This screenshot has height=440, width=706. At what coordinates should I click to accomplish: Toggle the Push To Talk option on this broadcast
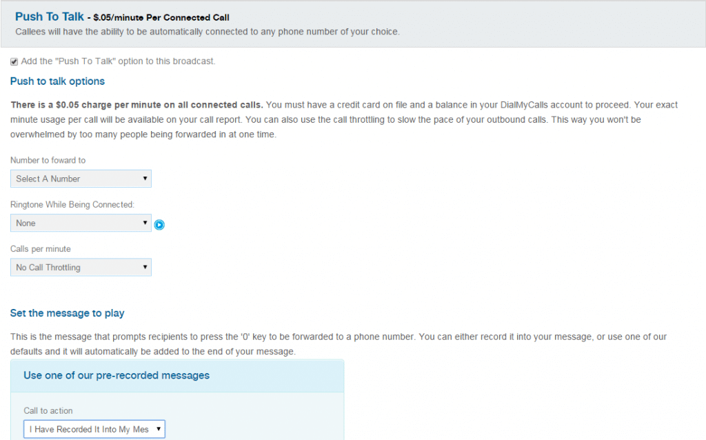pos(14,61)
